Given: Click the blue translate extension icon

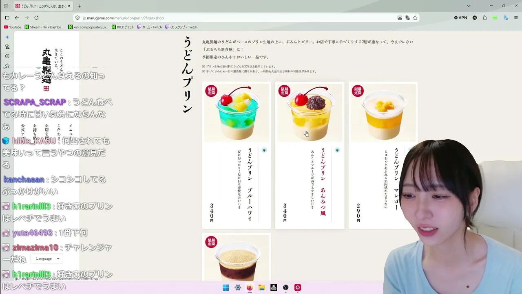Looking at the screenshot, I should click(505, 18).
